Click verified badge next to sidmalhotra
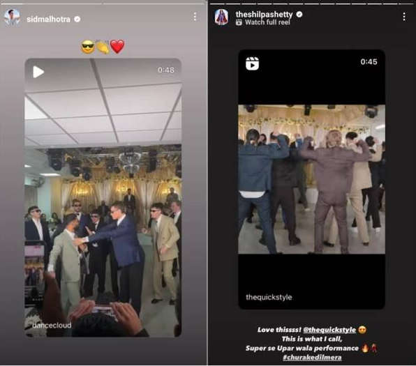The image size is (416, 366). 77,20
